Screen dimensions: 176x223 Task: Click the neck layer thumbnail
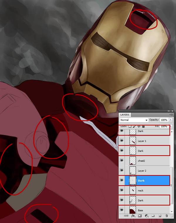pos(133,190)
